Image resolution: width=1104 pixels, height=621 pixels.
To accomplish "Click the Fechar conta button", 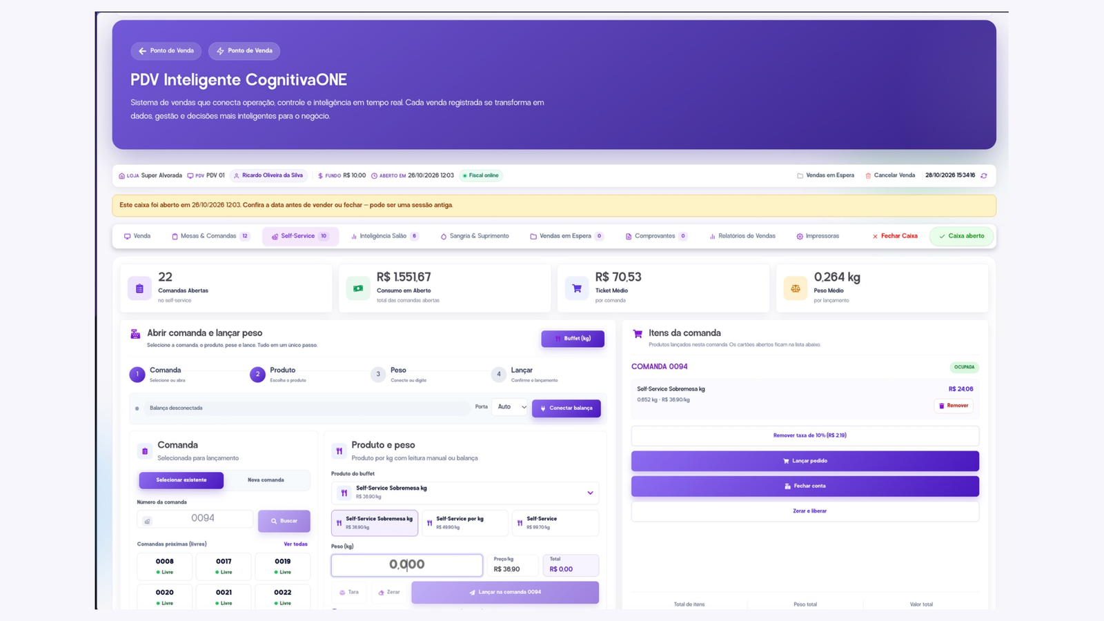I will pos(805,486).
